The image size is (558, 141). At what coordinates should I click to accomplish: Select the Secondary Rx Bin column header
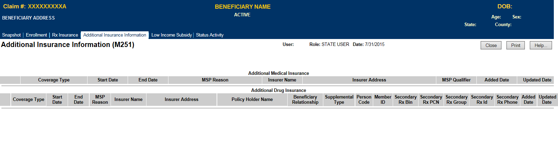(406, 100)
